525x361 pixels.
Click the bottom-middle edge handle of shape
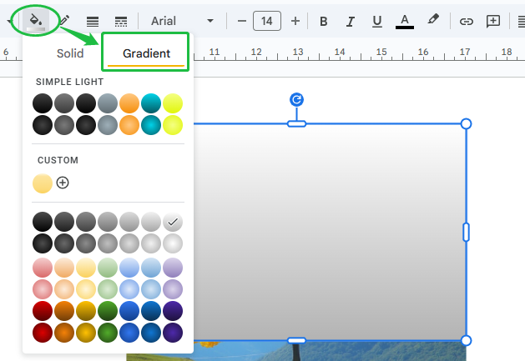(296, 341)
